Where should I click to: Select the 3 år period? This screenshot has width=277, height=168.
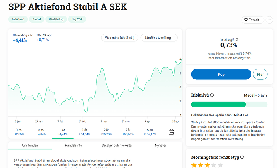pos(106,132)
